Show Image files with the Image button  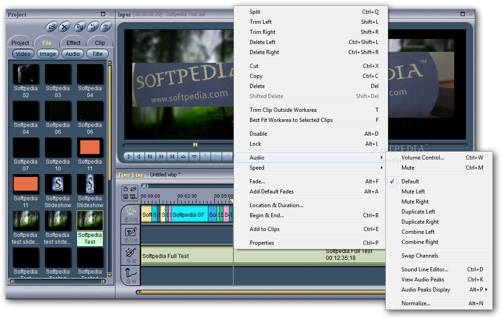(48, 54)
